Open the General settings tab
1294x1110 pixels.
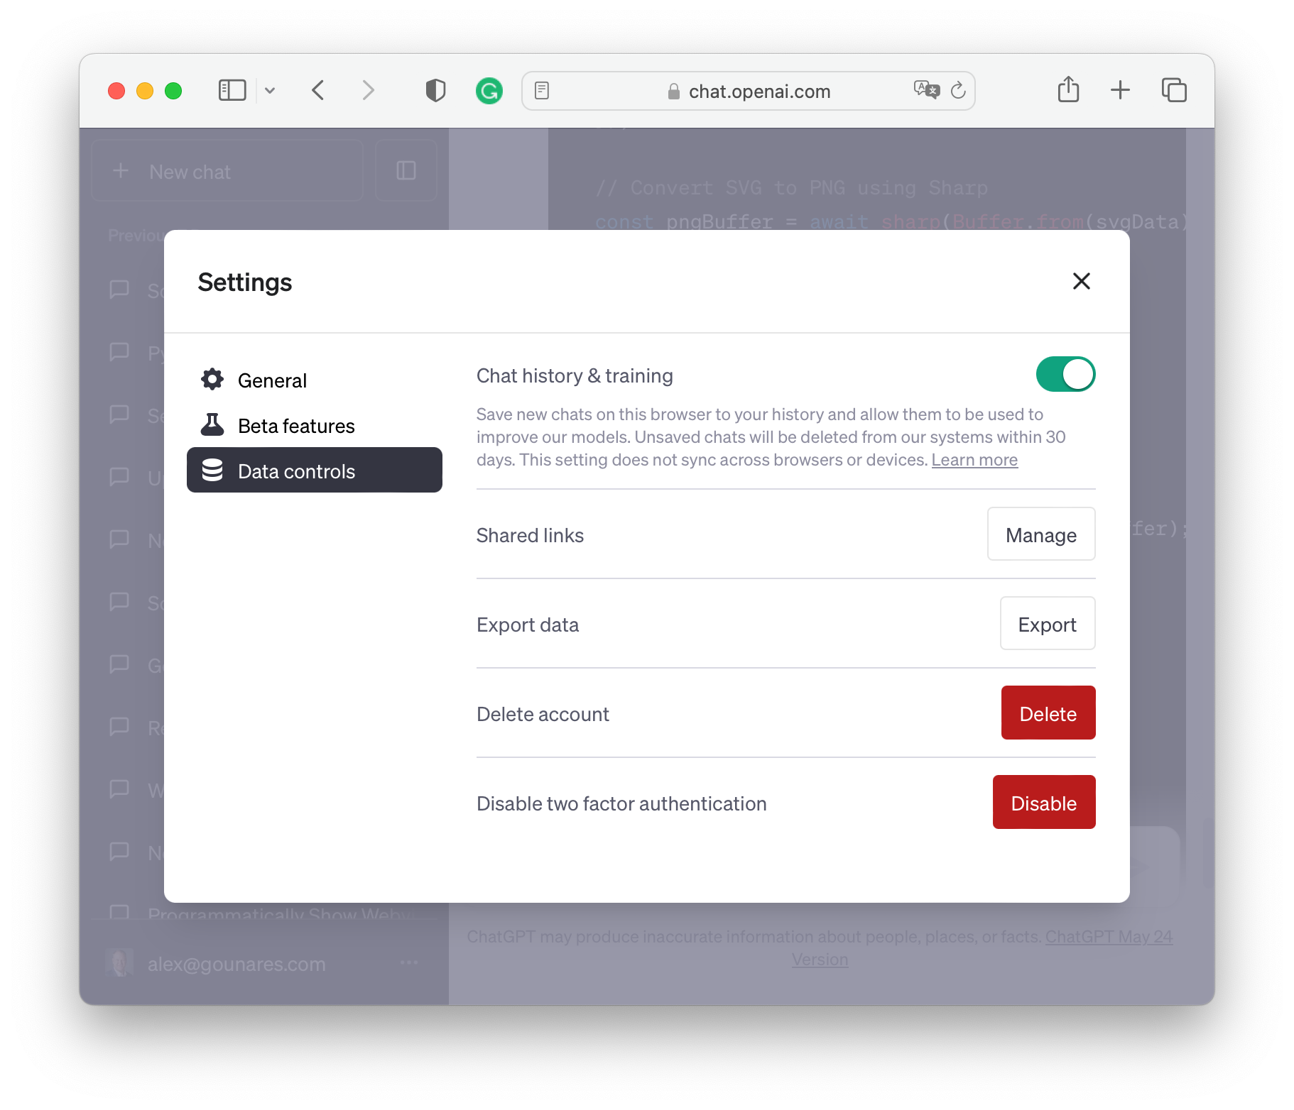314,380
